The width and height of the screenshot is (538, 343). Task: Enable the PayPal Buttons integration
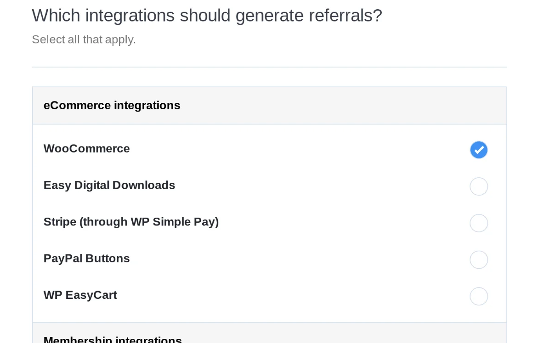pyautogui.click(x=479, y=259)
